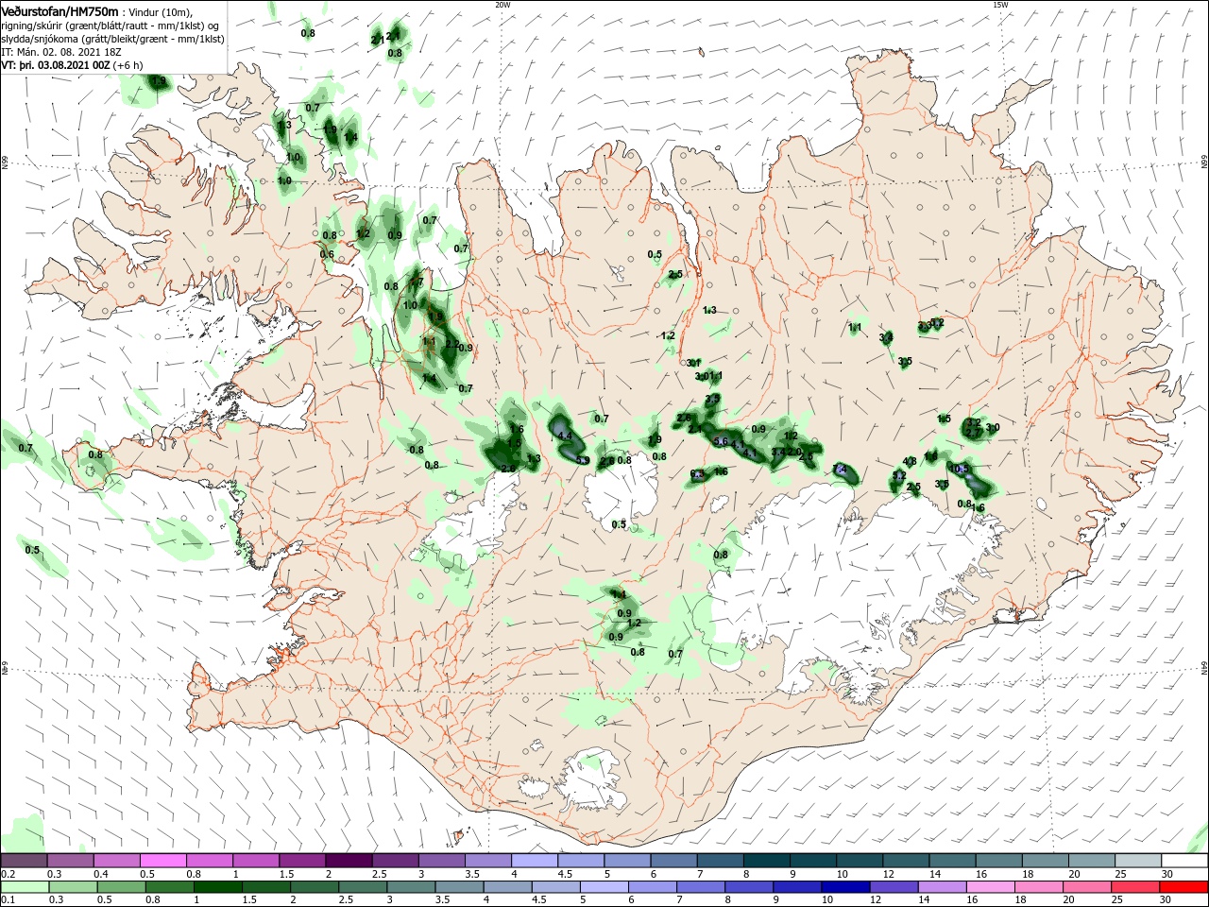Click the dull plum 0.2 swatch in the upper legend
The height and width of the screenshot is (907, 1209).
click(25, 861)
